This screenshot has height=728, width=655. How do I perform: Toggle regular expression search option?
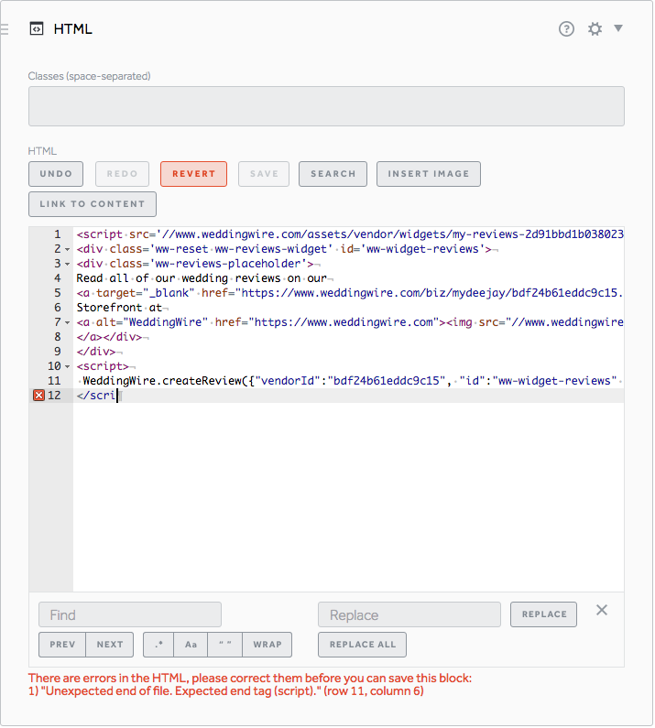coord(159,645)
